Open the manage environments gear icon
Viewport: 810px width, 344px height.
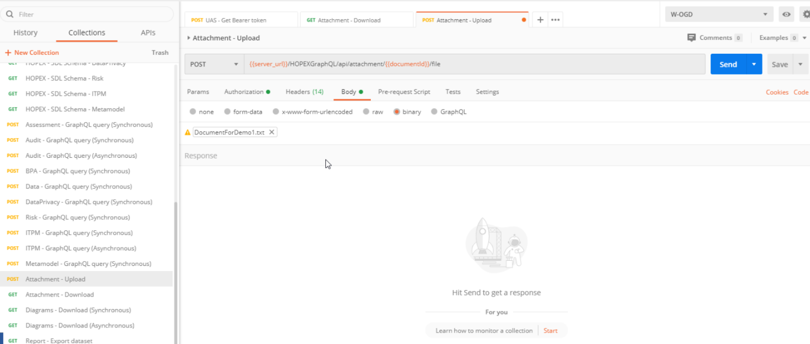tap(806, 14)
